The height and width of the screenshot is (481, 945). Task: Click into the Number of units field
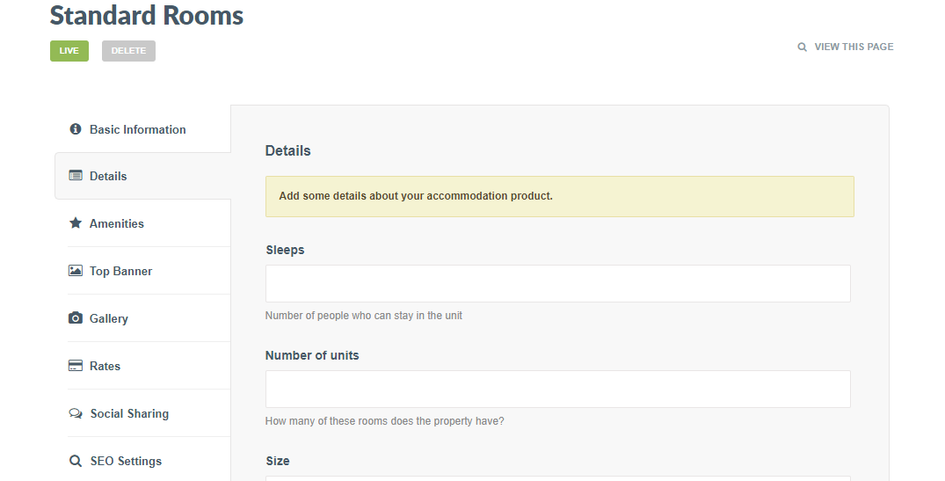[557, 389]
